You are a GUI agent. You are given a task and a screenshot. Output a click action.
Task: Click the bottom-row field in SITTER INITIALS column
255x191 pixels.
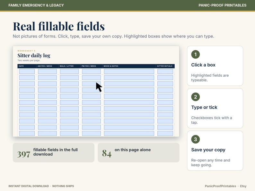(x=165, y=133)
